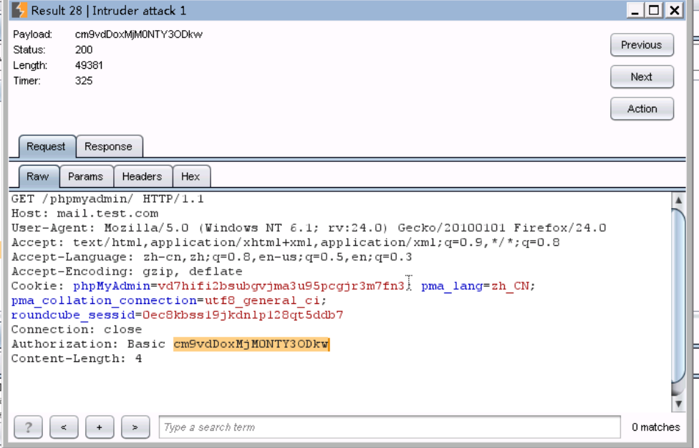Focus the 'Type a search term' field
Image resolution: width=699 pixels, height=448 pixels.
[390, 427]
